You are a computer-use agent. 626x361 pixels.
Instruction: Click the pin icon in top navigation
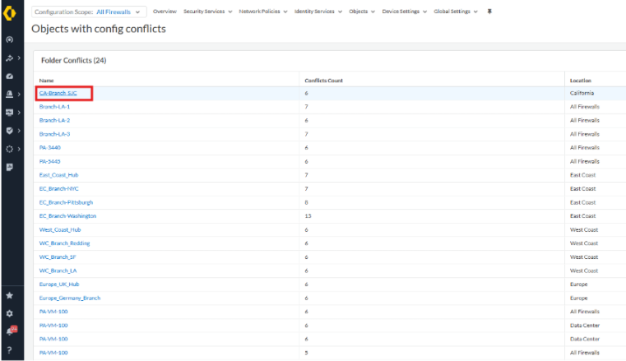(489, 12)
